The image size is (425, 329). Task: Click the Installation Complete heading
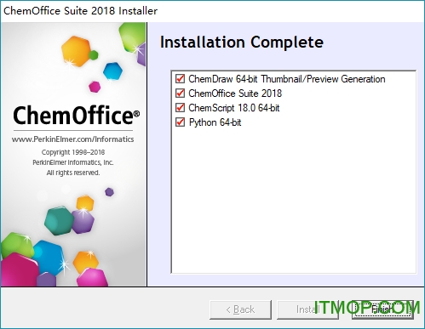pos(242,42)
